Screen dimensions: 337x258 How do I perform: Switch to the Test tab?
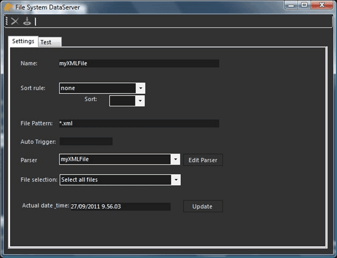coord(50,42)
